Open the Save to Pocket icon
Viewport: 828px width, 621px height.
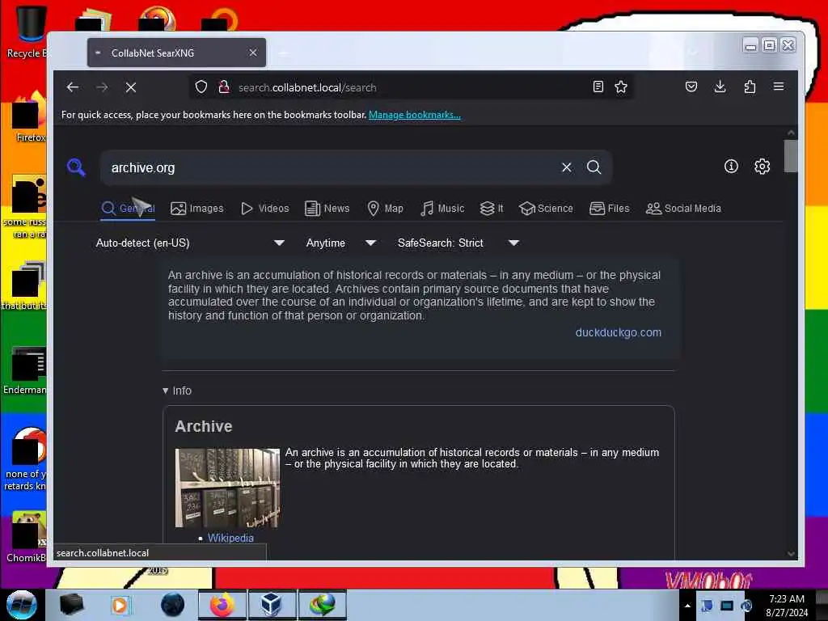point(691,87)
